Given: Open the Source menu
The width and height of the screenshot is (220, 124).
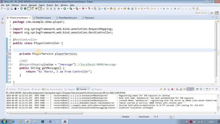Looking at the screenshot, I should (24, 5).
